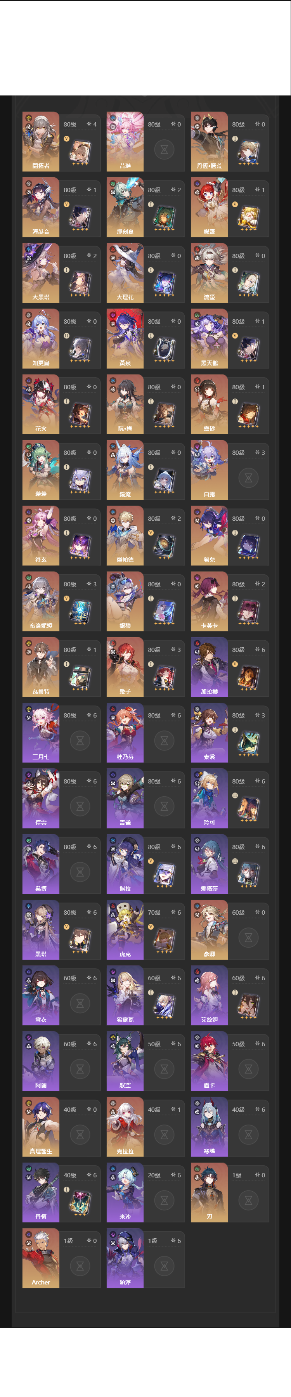This screenshot has width=291, height=1397.
Task: Select the 卡芙卡 character portrait
Action: pyautogui.click(x=209, y=601)
